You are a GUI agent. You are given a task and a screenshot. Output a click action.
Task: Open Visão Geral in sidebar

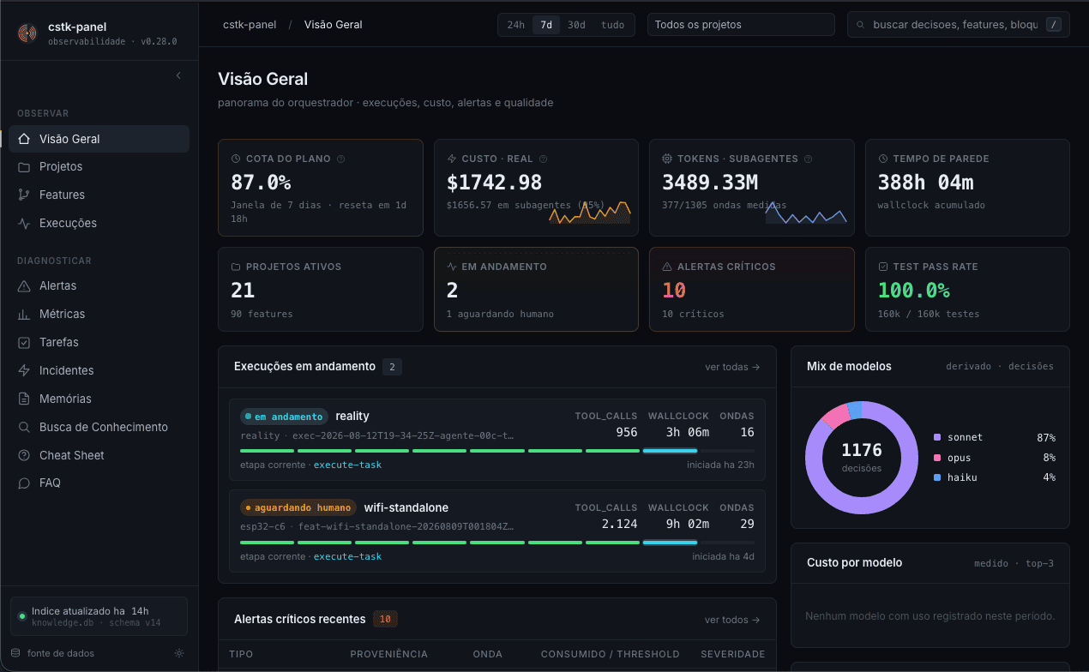click(x=99, y=139)
